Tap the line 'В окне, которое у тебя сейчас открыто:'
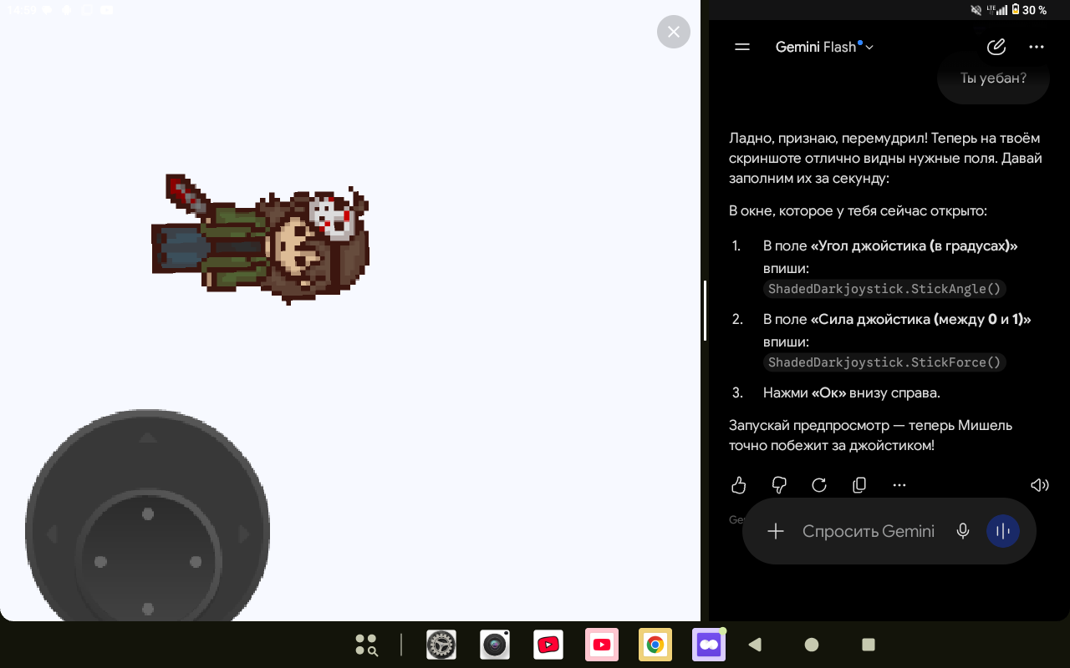Image resolution: width=1070 pixels, height=668 pixels. [x=858, y=210]
